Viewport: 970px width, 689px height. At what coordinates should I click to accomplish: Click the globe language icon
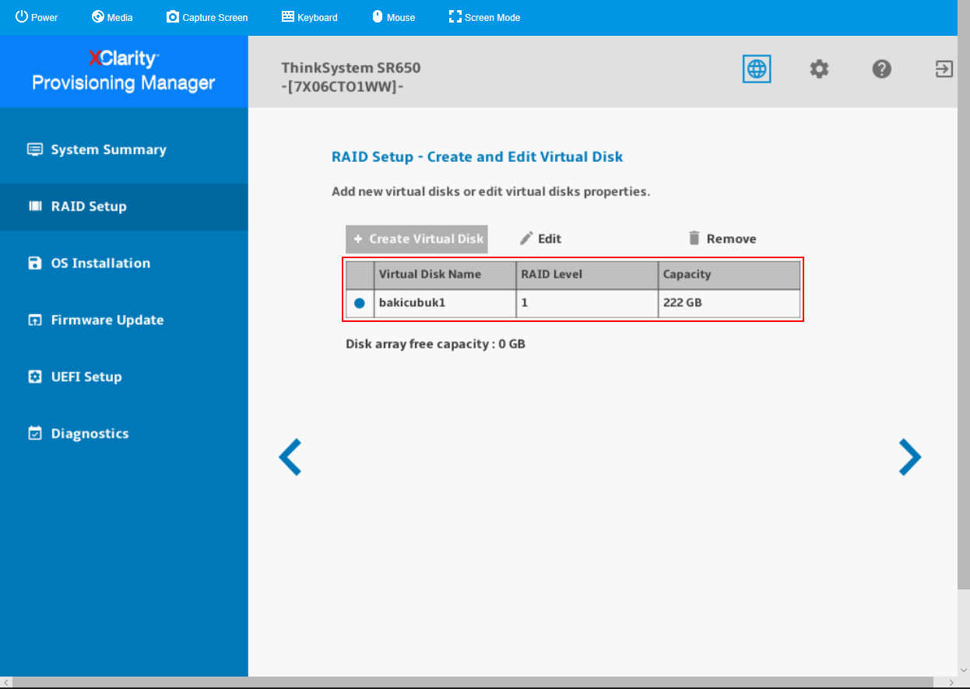tap(757, 69)
